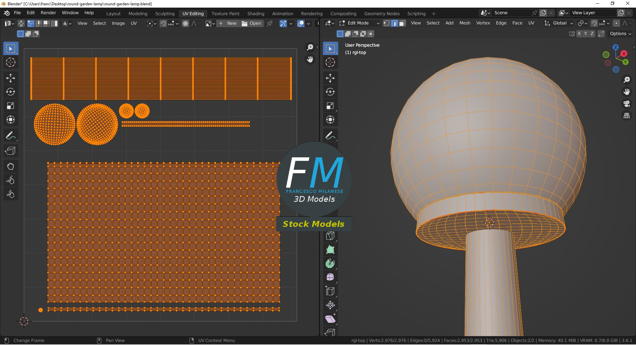Toggle UV sync selection
636x345 pixels.
(x=21, y=24)
